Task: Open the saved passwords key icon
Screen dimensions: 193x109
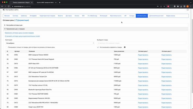Action: click(158, 6)
